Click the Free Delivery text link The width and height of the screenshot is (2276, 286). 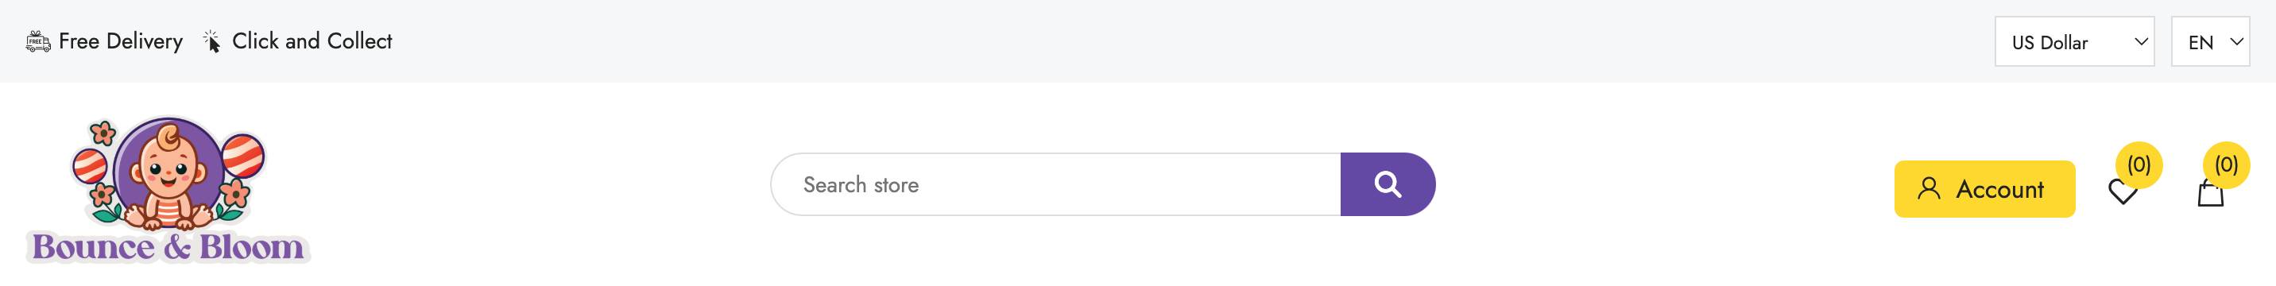(120, 41)
